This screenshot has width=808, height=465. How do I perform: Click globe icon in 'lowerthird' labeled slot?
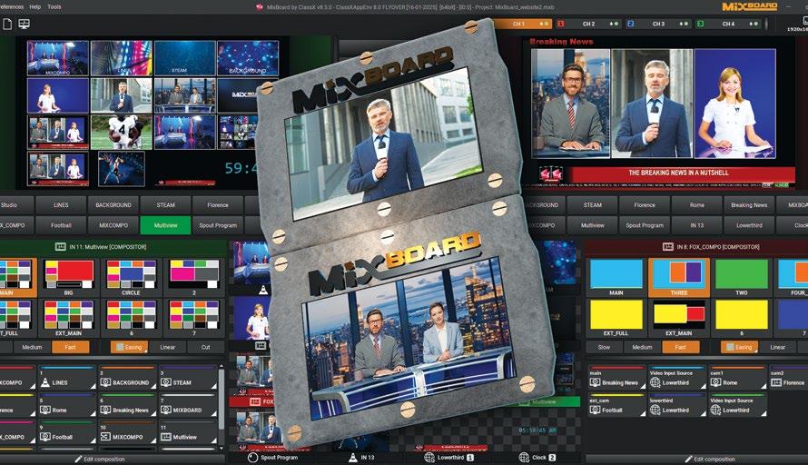tap(655, 410)
